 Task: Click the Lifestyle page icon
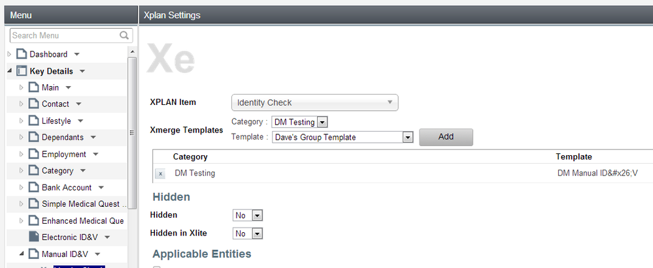tap(33, 121)
